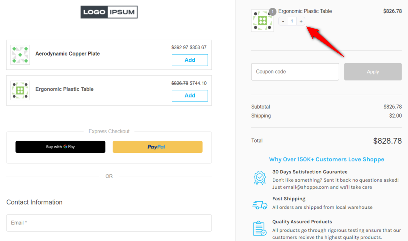Click the quantity badge on cart thumbnail
The width and height of the screenshot is (408, 241).
[272, 12]
